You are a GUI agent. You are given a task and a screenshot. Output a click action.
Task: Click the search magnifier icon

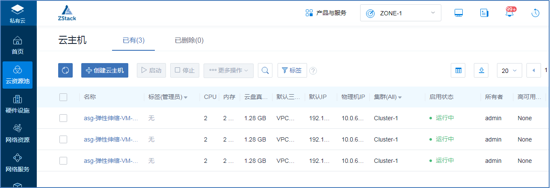(265, 70)
